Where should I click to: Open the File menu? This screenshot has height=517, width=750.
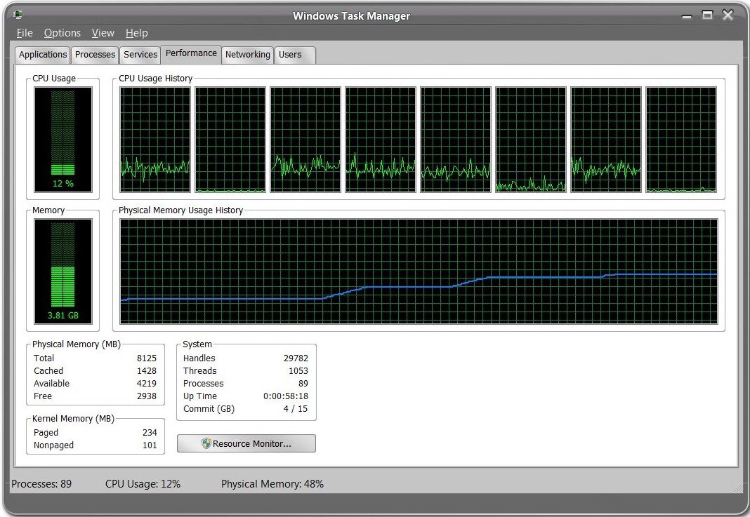point(25,33)
